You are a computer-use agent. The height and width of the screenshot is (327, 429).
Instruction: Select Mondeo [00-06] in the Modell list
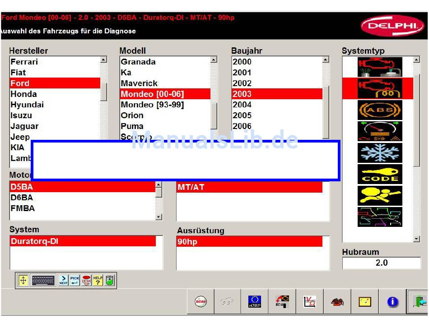(x=165, y=94)
